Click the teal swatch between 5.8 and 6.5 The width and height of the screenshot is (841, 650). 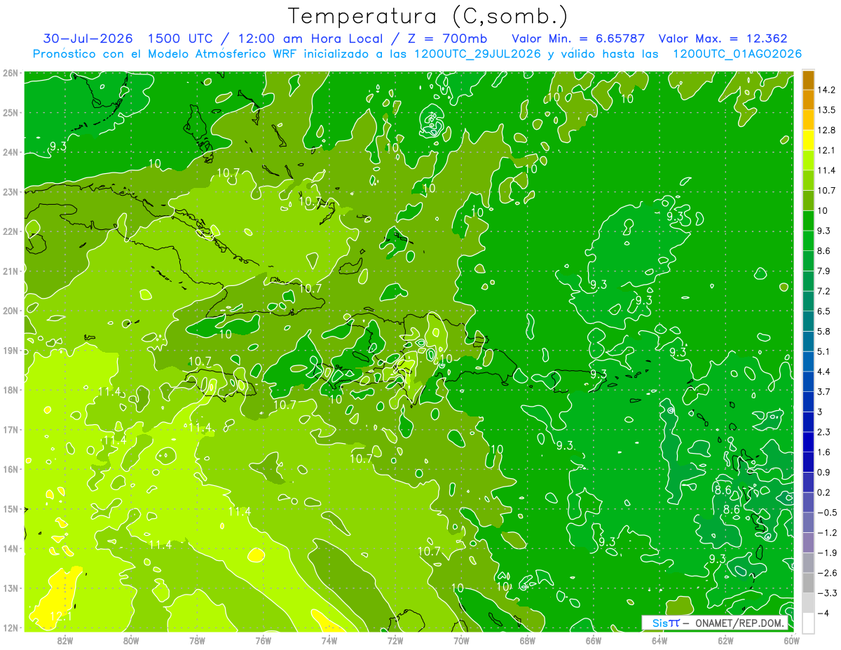[808, 320]
